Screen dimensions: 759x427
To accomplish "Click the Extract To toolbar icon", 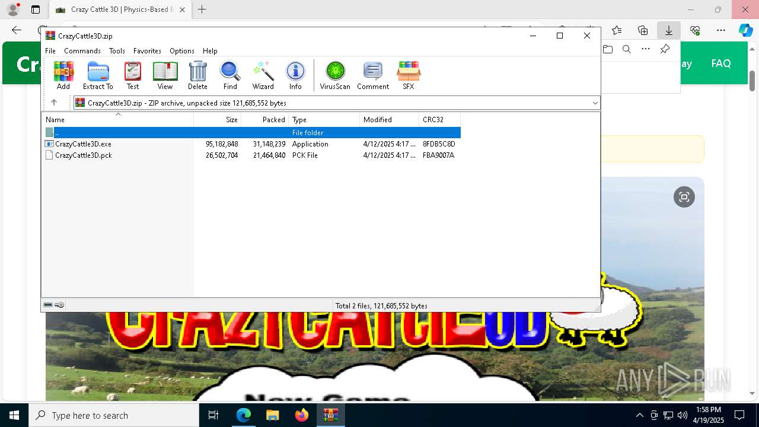I will (x=98, y=75).
